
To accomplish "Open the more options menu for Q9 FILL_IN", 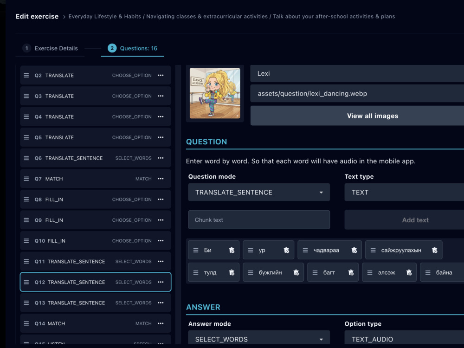I will (161, 220).
